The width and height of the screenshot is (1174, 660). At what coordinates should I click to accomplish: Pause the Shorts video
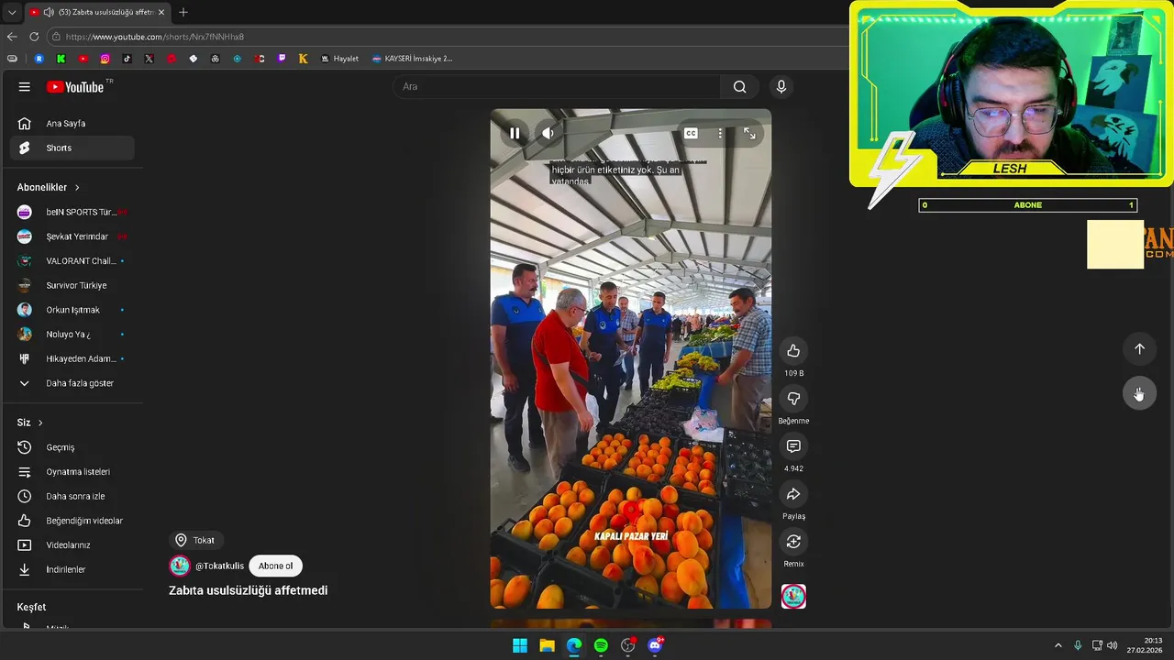tap(515, 133)
